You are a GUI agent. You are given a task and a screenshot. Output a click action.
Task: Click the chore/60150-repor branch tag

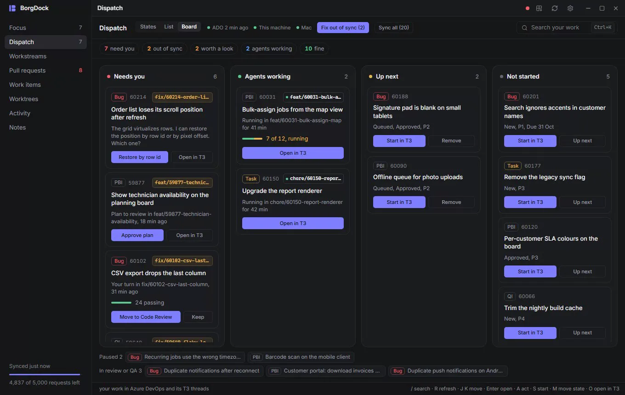point(313,179)
